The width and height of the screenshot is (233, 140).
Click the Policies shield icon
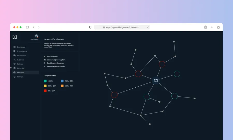(x=14, y=64)
